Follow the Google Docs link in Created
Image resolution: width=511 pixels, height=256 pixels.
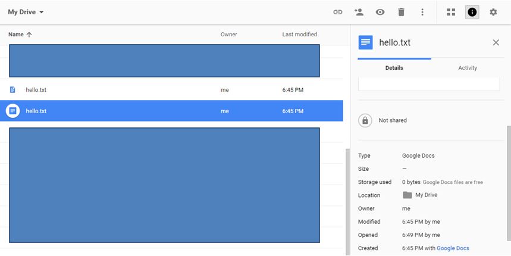[x=453, y=248]
